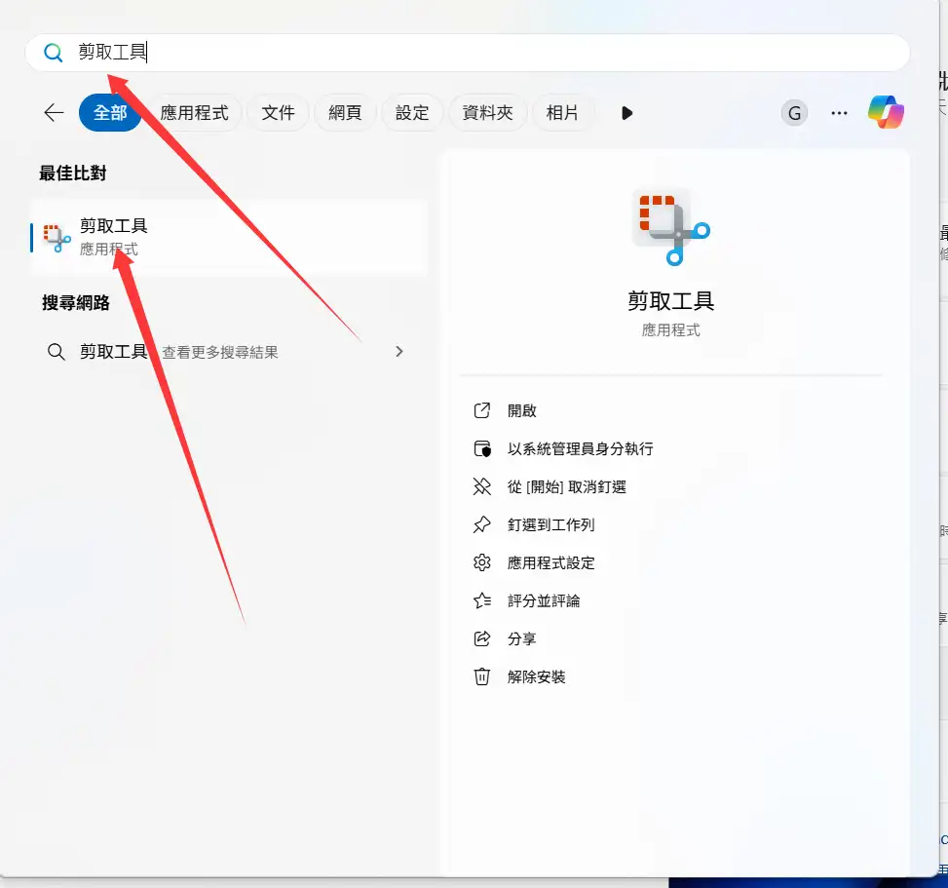
Task: Switch to the 網頁 filter tab
Action: coord(345,112)
